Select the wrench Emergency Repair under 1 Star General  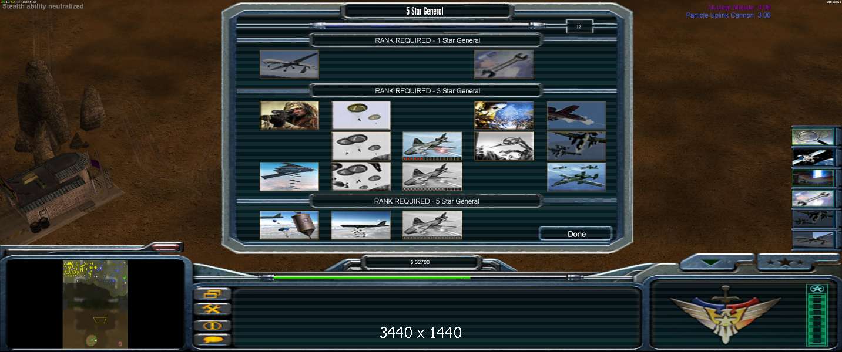(504, 64)
